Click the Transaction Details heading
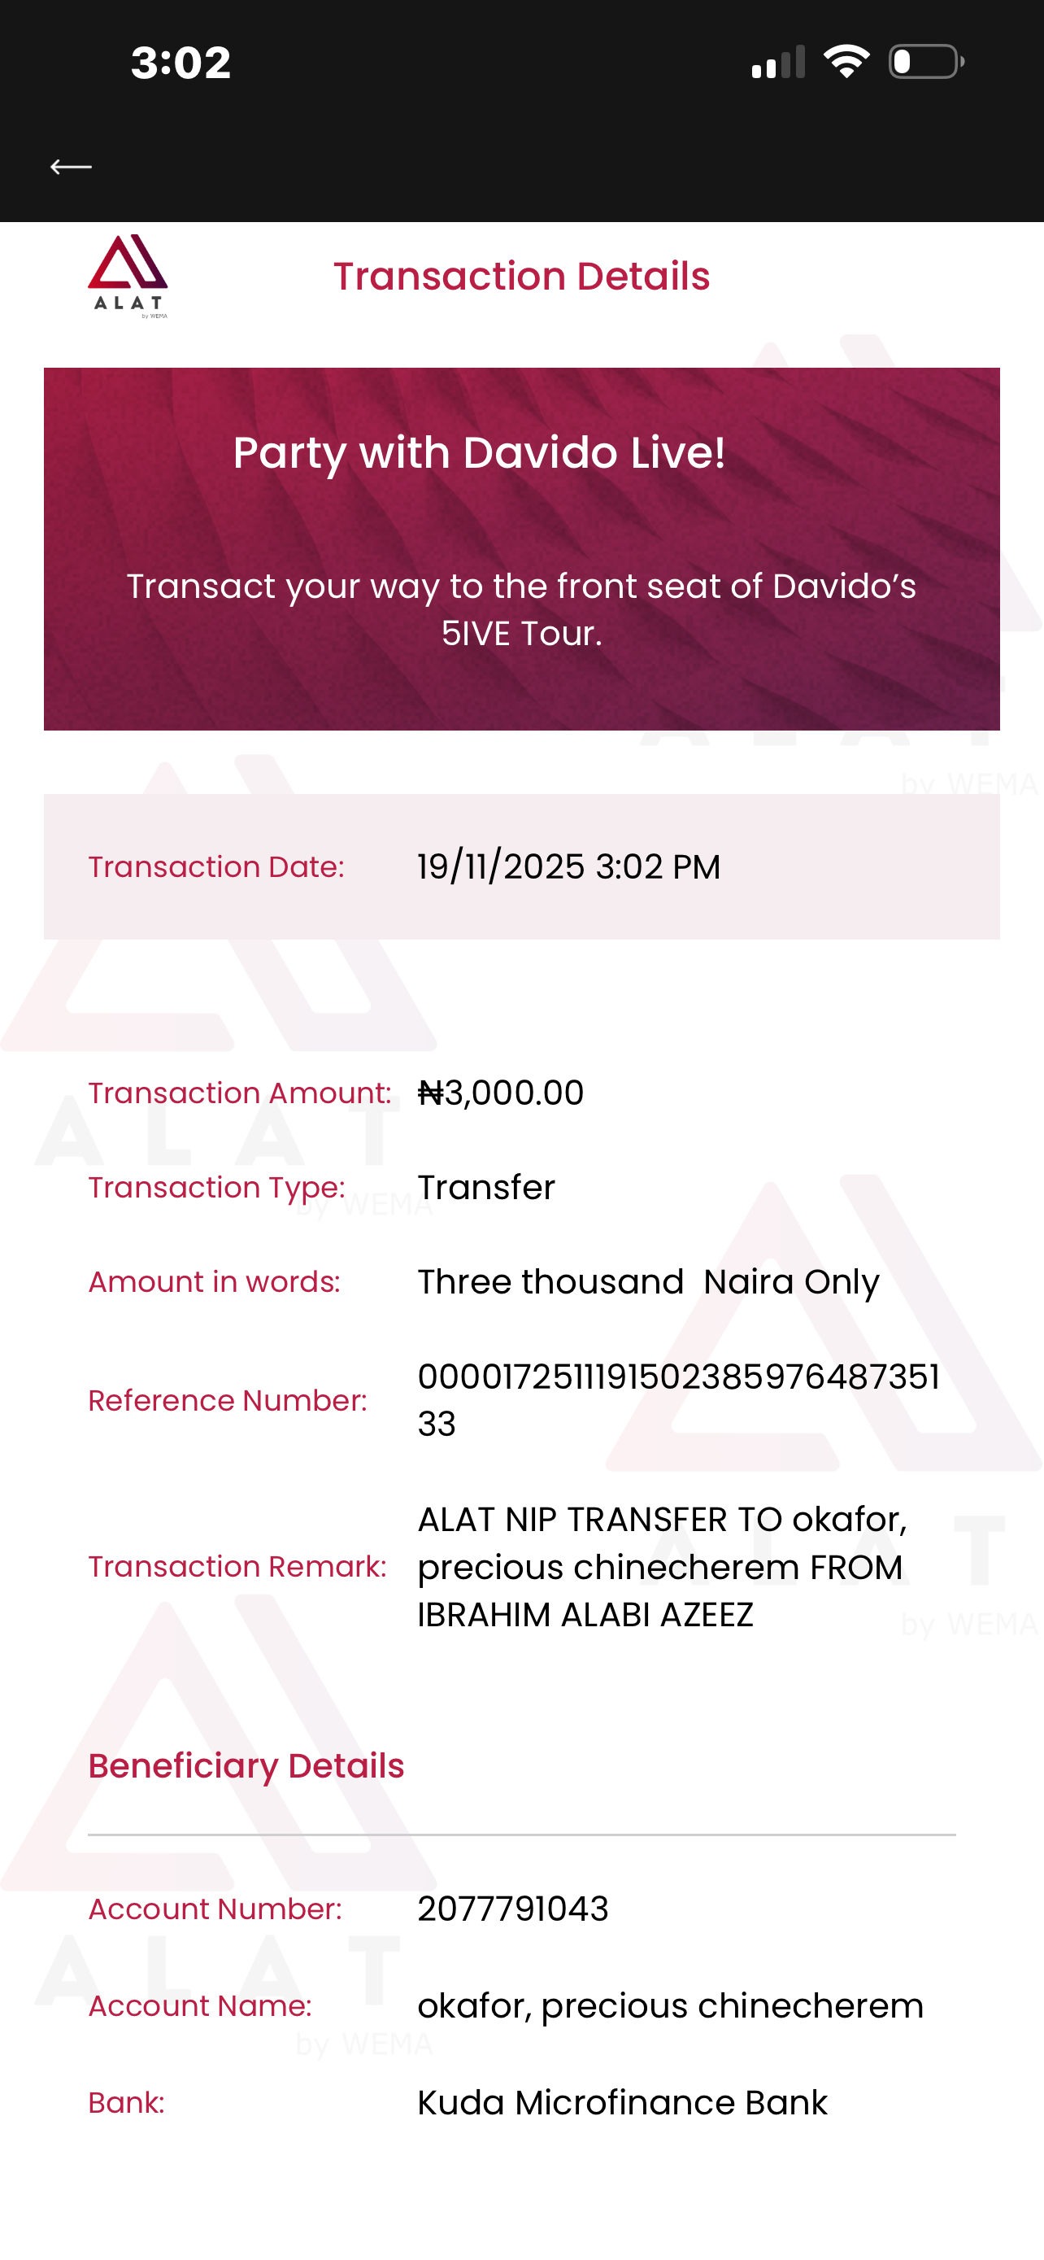Viewport: 1044px width, 2260px height. coord(521,277)
